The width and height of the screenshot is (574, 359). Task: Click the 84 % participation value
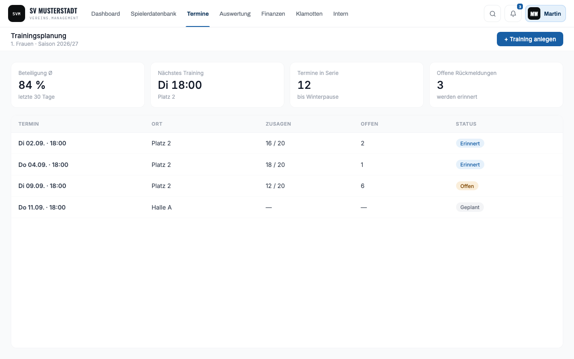pos(32,85)
